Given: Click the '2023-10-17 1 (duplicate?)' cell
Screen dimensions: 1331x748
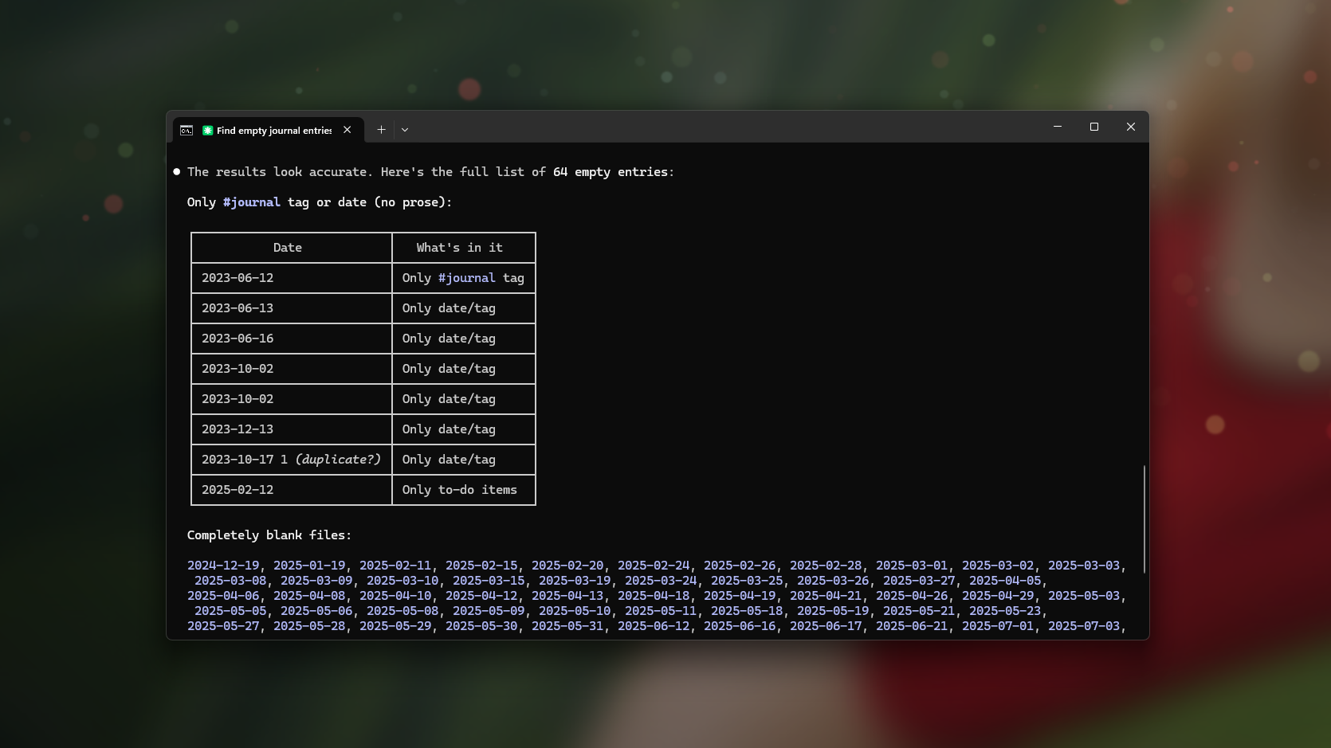Looking at the screenshot, I should [x=292, y=460].
